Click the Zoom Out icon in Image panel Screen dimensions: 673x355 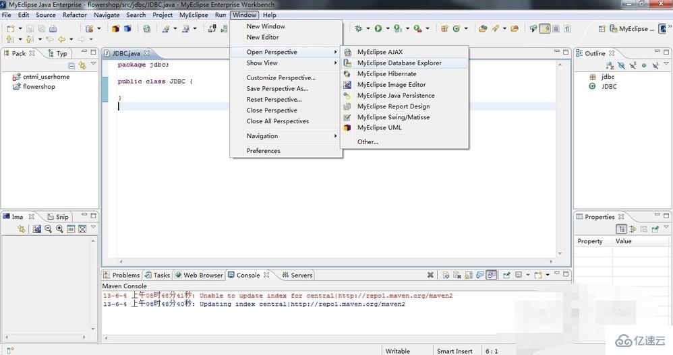pyautogui.click(x=48, y=229)
